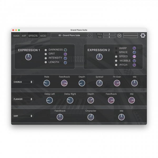Click the Chorus Feedback knob
The width and height of the screenshot is (158, 158).
tap(64, 83)
